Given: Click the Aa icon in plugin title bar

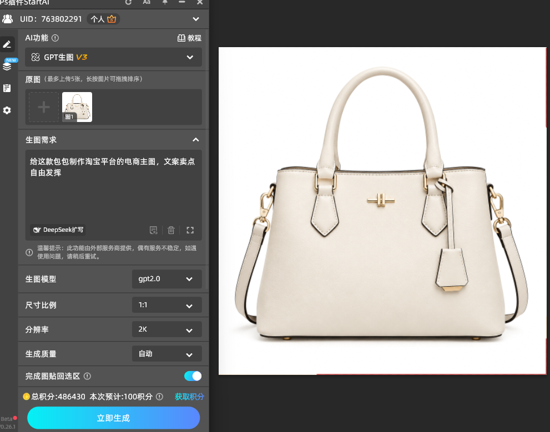Looking at the screenshot, I should pos(147,2).
